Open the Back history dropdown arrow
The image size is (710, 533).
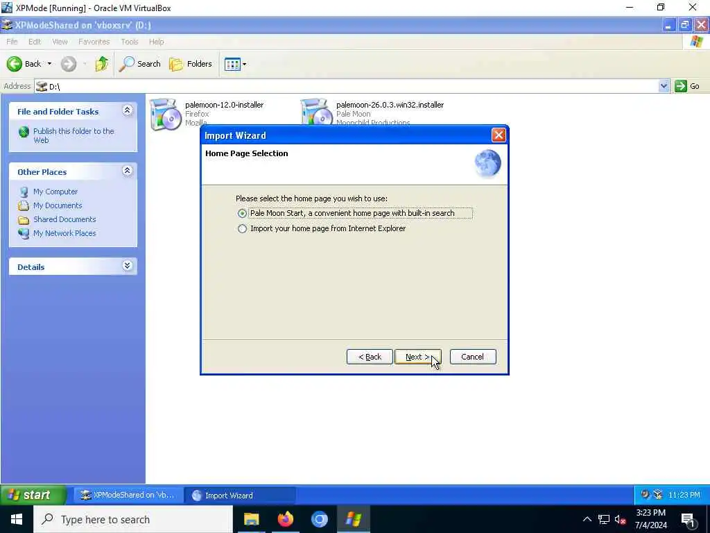click(x=49, y=64)
